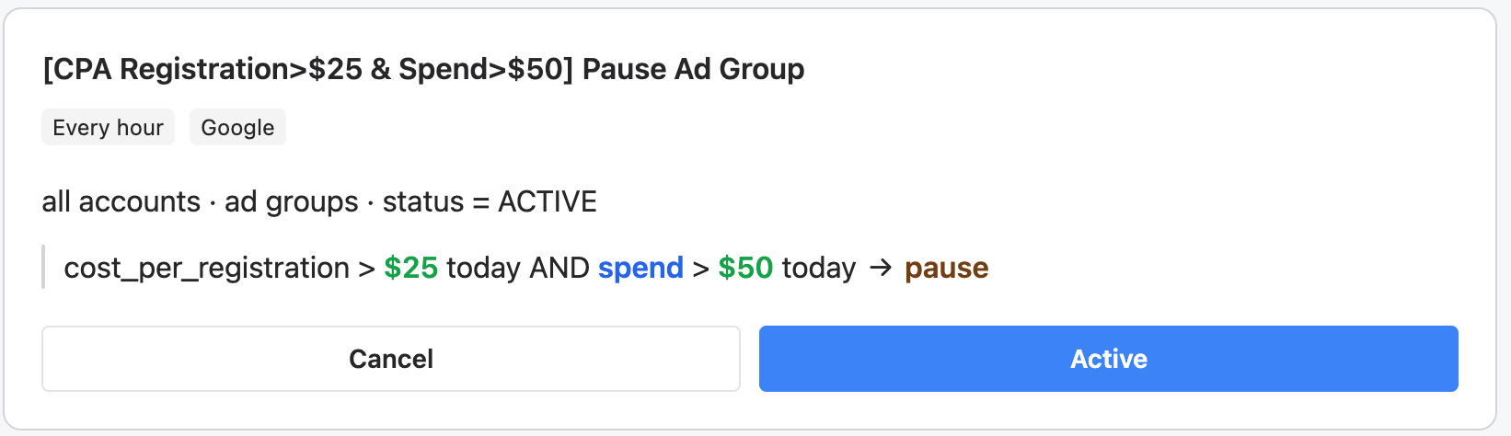Click 'status = ACTIVE' filter text
The width and height of the screenshot is (1511, 436).
490,201
